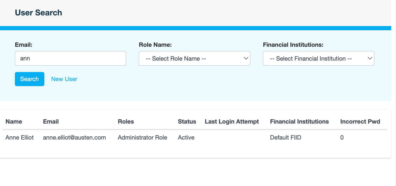Select the Anne Elliot name cell
Viewport: 396px width, 186px height.
coord(20,138)
